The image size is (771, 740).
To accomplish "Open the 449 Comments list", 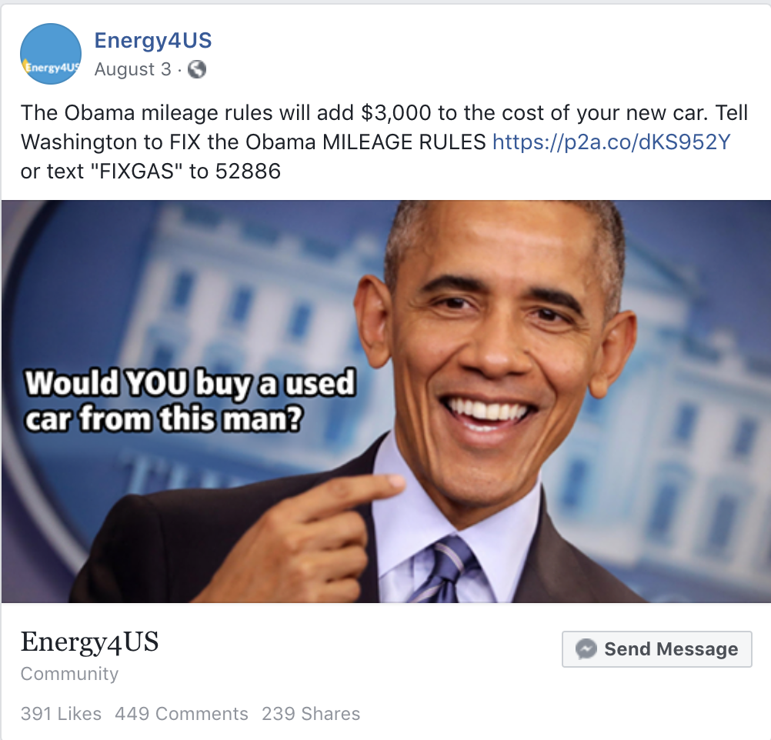I will pos(182,713).
